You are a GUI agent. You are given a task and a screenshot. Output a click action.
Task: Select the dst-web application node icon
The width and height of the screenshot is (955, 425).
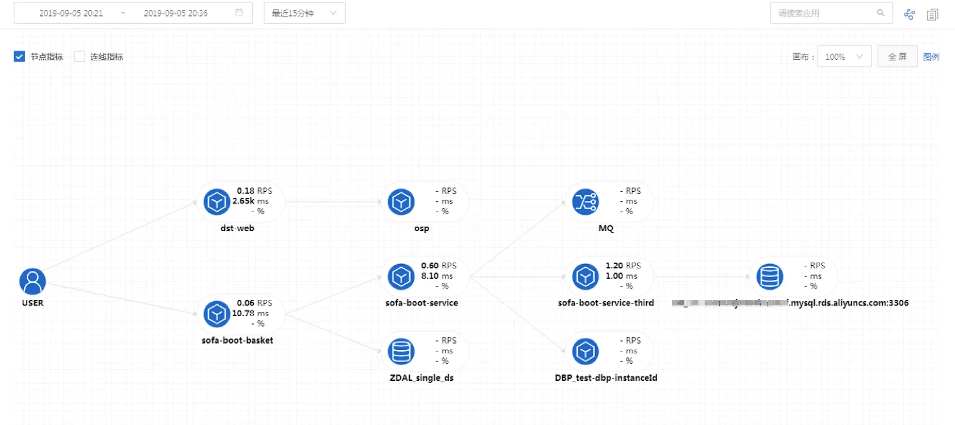[217, 202]
